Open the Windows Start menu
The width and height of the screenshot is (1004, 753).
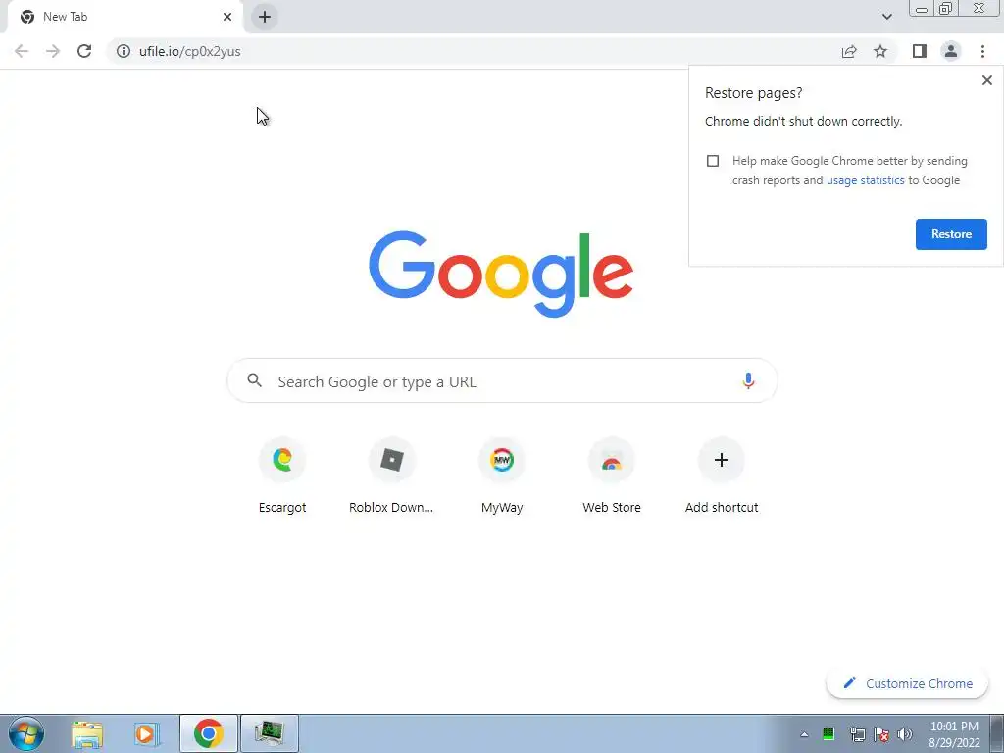[26, 733]
